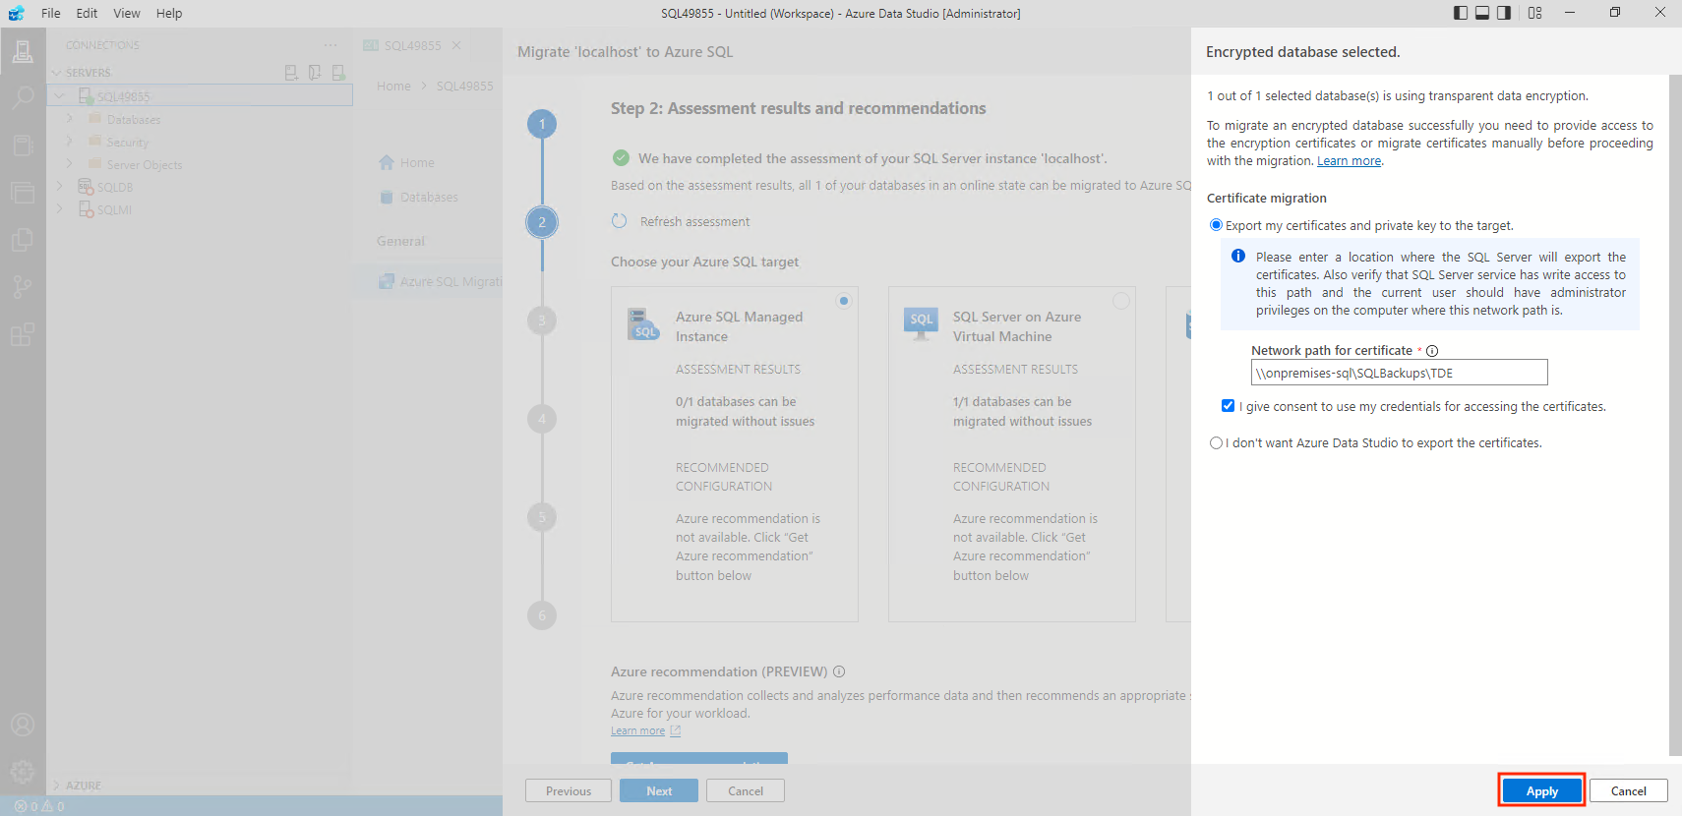The width and height of the screenshot is (1682, 816).
Task: Open the Search view in activity bar
Action: click(x=22, y=98)
